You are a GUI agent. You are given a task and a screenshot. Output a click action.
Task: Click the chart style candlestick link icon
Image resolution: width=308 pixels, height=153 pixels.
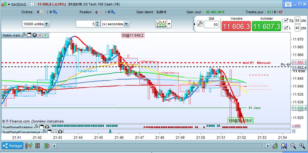point(29,146)
